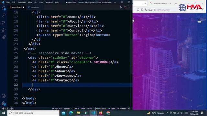Open the Windows Start menu
The image size is (207, 116).
click(x=4, y=113)
